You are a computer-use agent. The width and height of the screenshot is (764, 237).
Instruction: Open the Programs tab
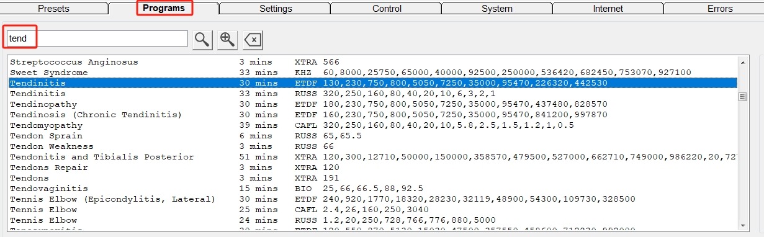point(164,9)
